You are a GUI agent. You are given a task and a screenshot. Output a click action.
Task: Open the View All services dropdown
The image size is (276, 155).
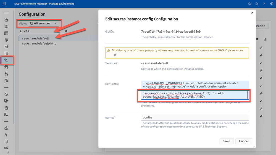(x=43, y=23)
